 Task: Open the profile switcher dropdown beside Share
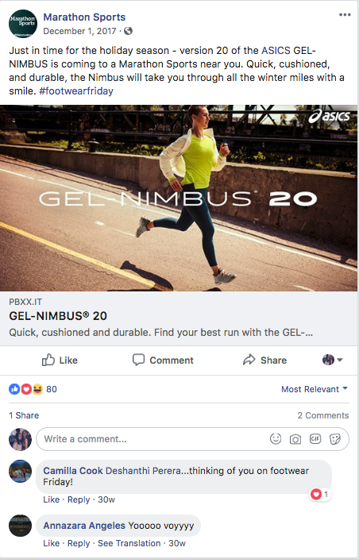point(333,360)
